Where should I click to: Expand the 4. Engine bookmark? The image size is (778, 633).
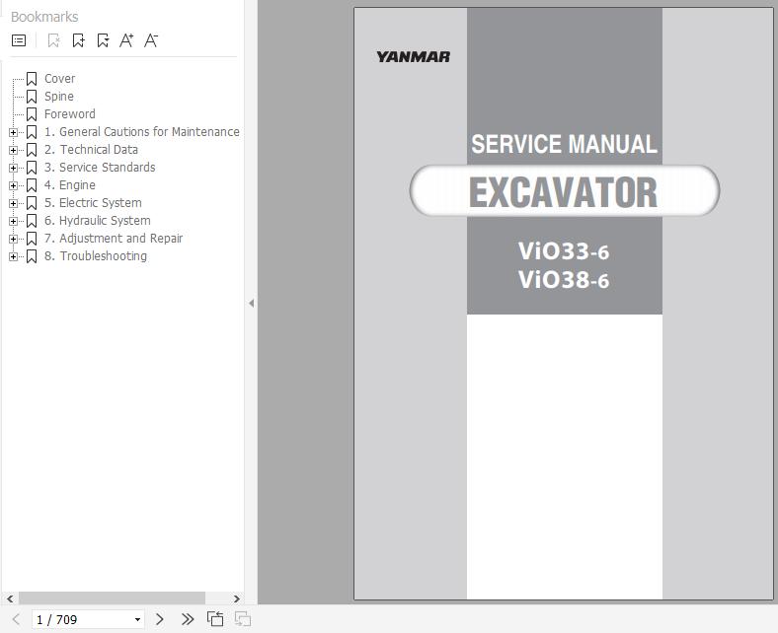(x=14, y=186)
